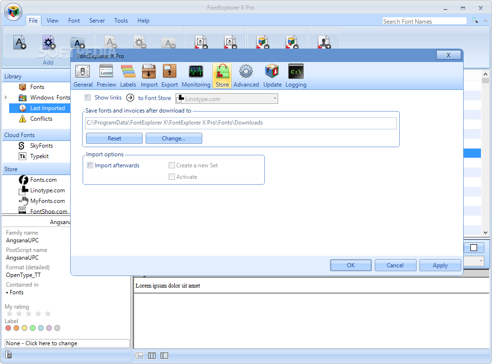
Task: Click the download folder path field
Action: click(x=241, y=123)
